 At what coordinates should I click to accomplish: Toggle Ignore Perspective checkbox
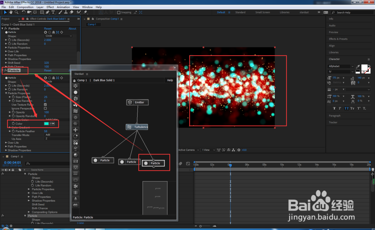point(45,108)
